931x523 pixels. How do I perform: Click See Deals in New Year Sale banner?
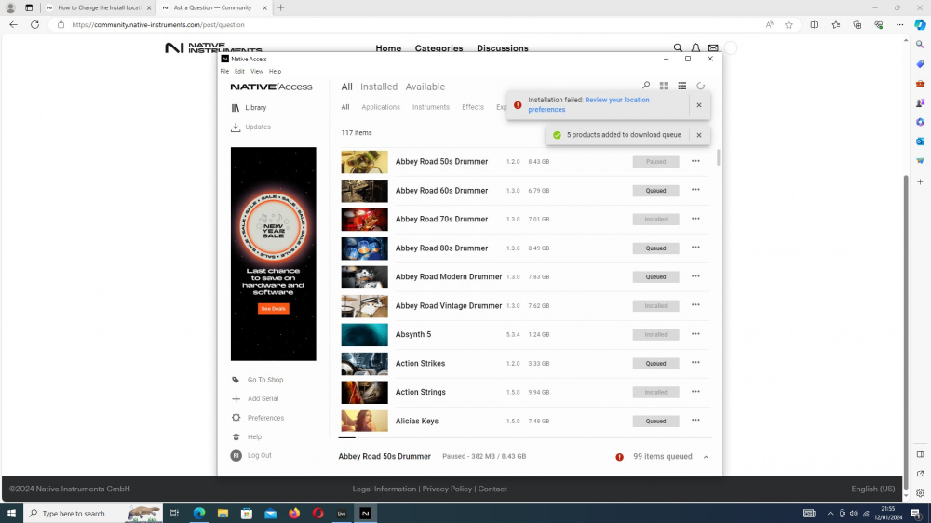click(x=273, y=309)
